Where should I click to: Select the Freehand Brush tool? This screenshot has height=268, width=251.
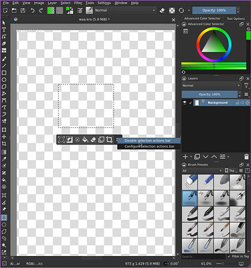pyautogui.click(x=4, y=59)
